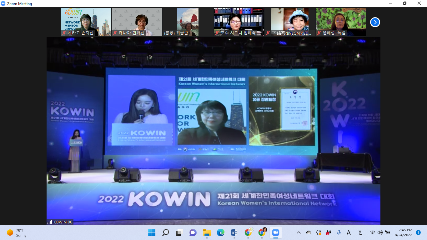This screenshot has width=427, height=240.
Task: Open Microsoft Teams Chat from the taskbar
Action: pos(193,232)
